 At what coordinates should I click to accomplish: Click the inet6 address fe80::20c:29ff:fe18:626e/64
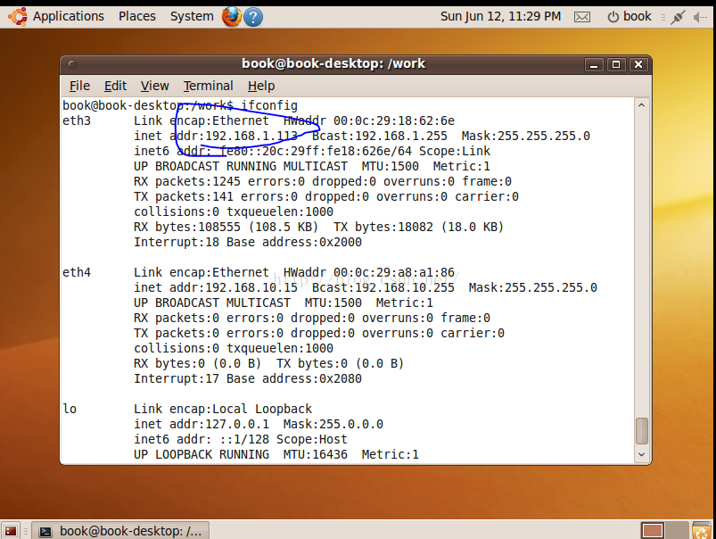pos(316,151)
